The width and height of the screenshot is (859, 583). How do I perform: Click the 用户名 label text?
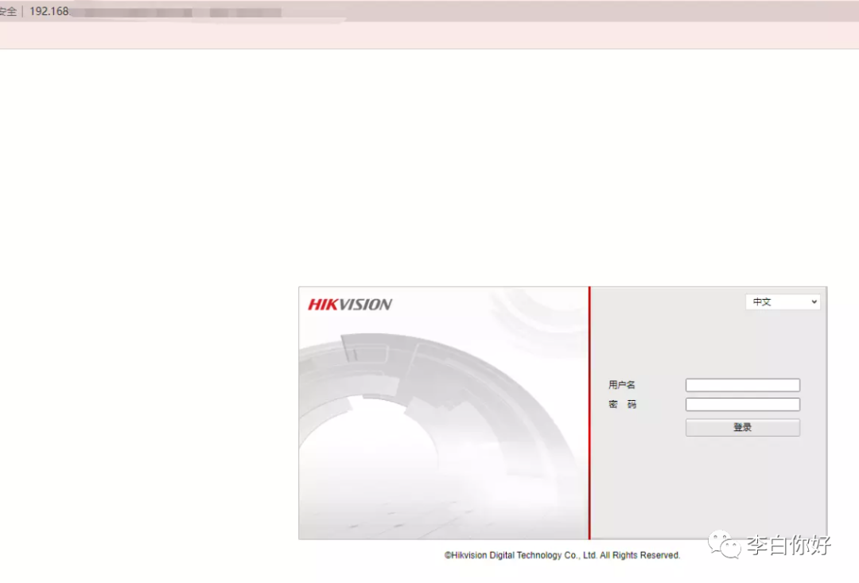click(x=621, y=385)
